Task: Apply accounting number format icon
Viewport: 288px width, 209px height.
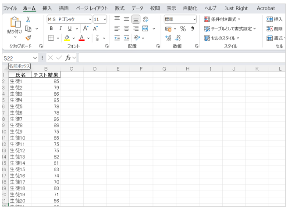Action: (x=168, y=29)
